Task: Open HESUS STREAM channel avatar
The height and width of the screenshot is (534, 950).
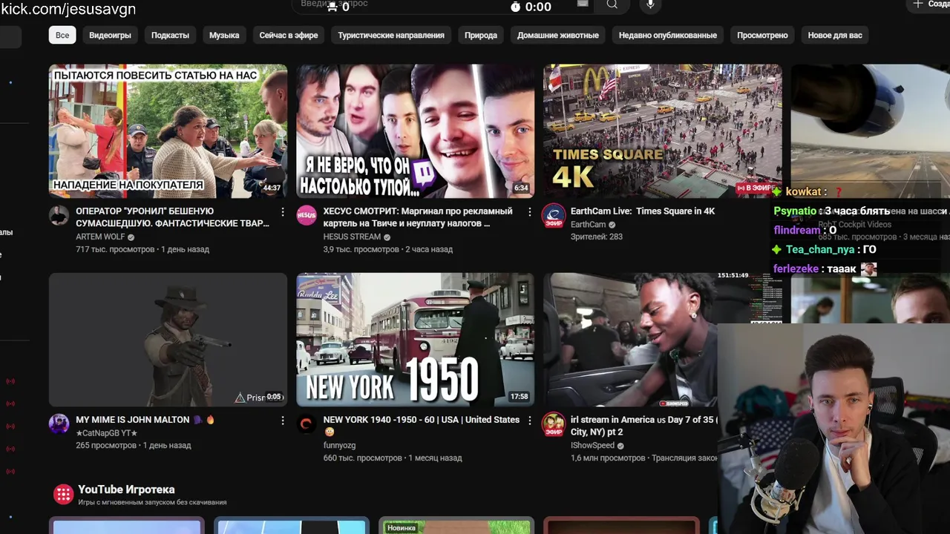Action: click(307, 216)
